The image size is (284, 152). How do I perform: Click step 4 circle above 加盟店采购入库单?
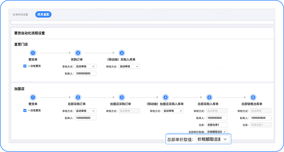coord(166,97)
